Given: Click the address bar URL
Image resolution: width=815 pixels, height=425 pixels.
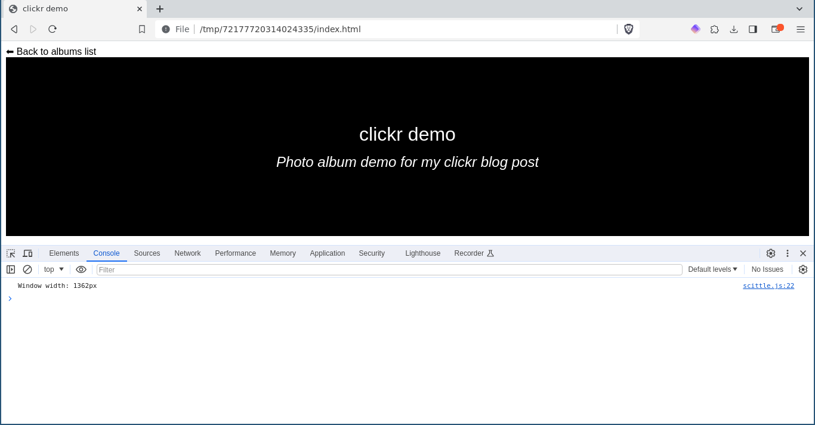Looking at the screenshot, I should click(280, 29).
